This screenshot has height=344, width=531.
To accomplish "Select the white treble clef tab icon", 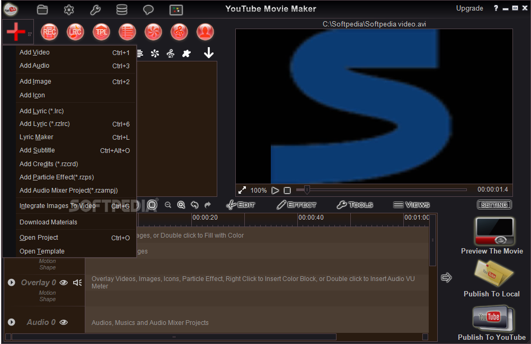I will [x=171, y=53].
